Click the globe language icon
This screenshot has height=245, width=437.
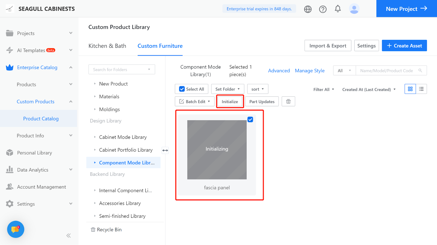click(x=308, y=9)
